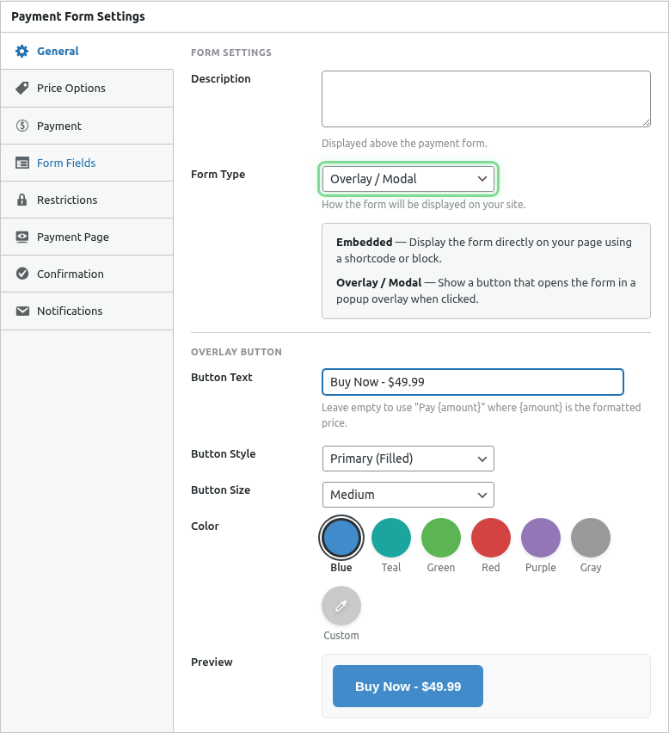Select the Restrictions padlock icon
The height and width of the screenshot is (733, 669).
pos(21,199)
